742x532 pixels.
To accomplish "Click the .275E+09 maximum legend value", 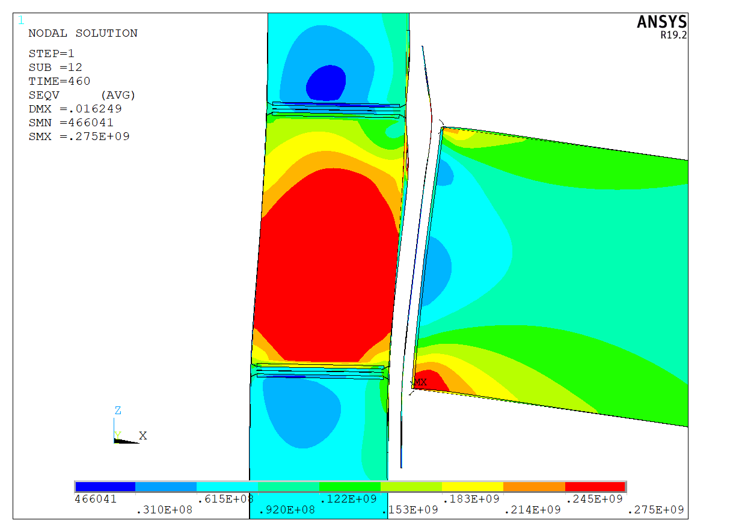I will [655, 510].
